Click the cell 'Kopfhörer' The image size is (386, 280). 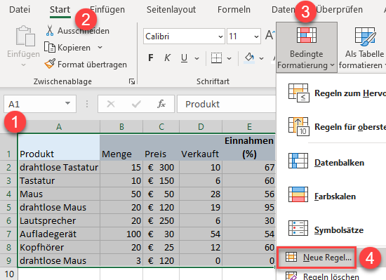click(x=59, y=247)
